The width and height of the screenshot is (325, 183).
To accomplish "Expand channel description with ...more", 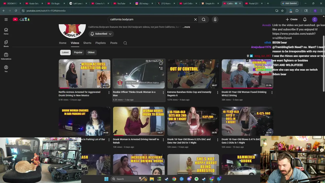I will click(186, 27).
